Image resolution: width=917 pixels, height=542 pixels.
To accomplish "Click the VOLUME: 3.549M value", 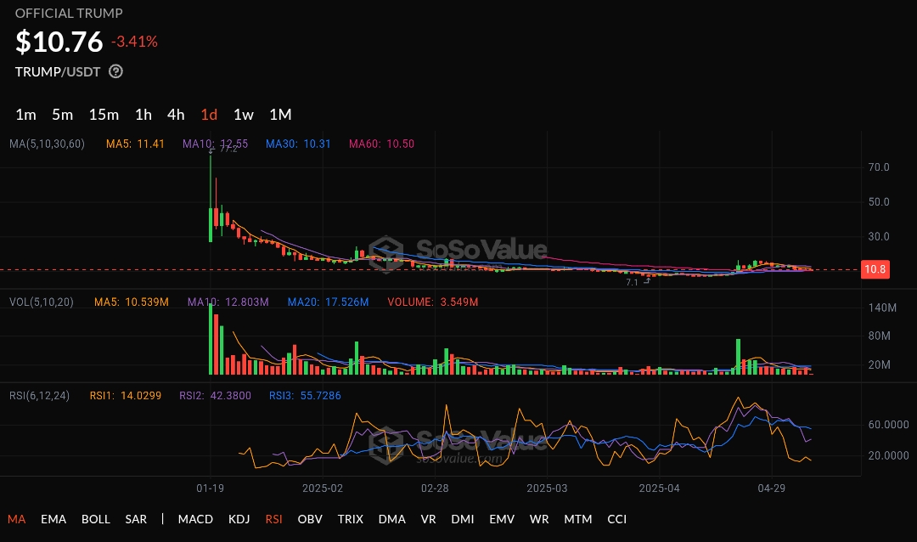I will click(433, 302).
